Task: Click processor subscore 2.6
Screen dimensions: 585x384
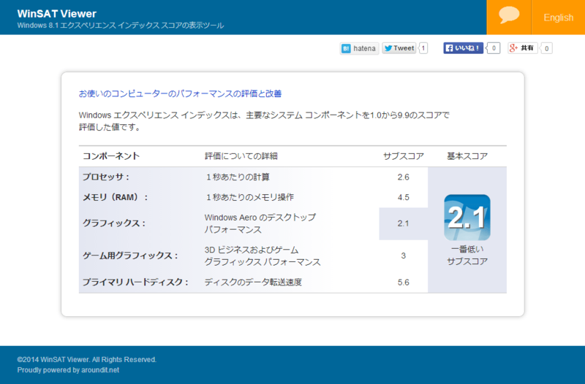Action: click(404, 177)
